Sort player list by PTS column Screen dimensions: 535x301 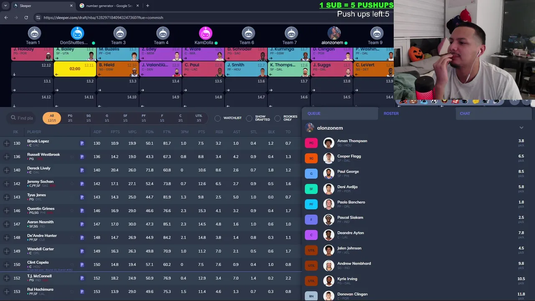click(201, 132)
